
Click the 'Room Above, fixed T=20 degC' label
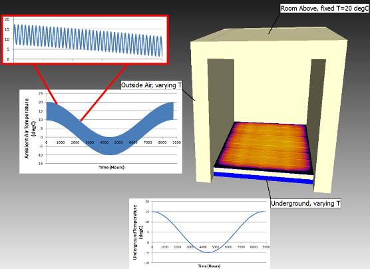point(325,9)
